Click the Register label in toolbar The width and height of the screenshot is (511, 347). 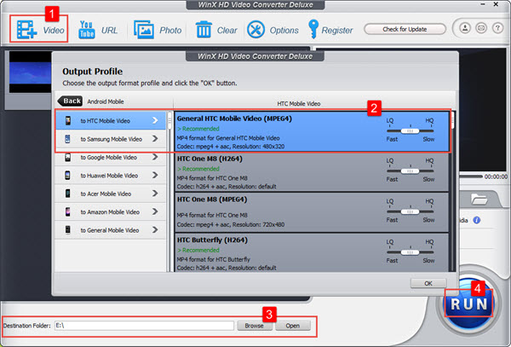[x=337, y=31]
